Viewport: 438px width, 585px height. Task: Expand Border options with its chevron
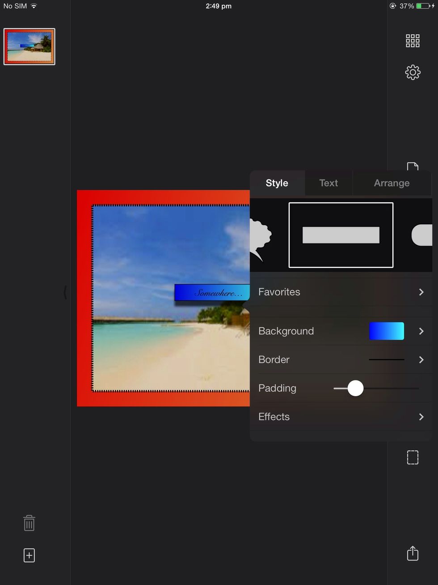click(x=421, y=359)
